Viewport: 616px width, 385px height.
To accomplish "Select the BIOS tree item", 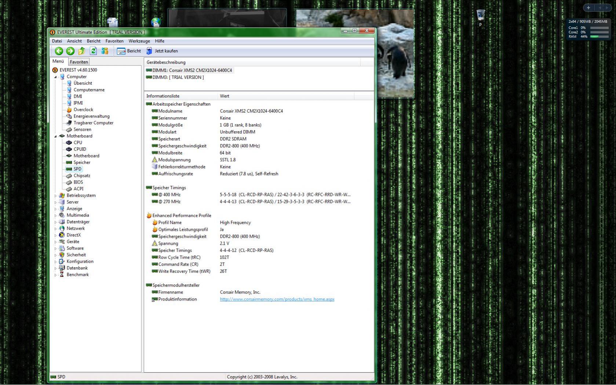I will (78, 182).
